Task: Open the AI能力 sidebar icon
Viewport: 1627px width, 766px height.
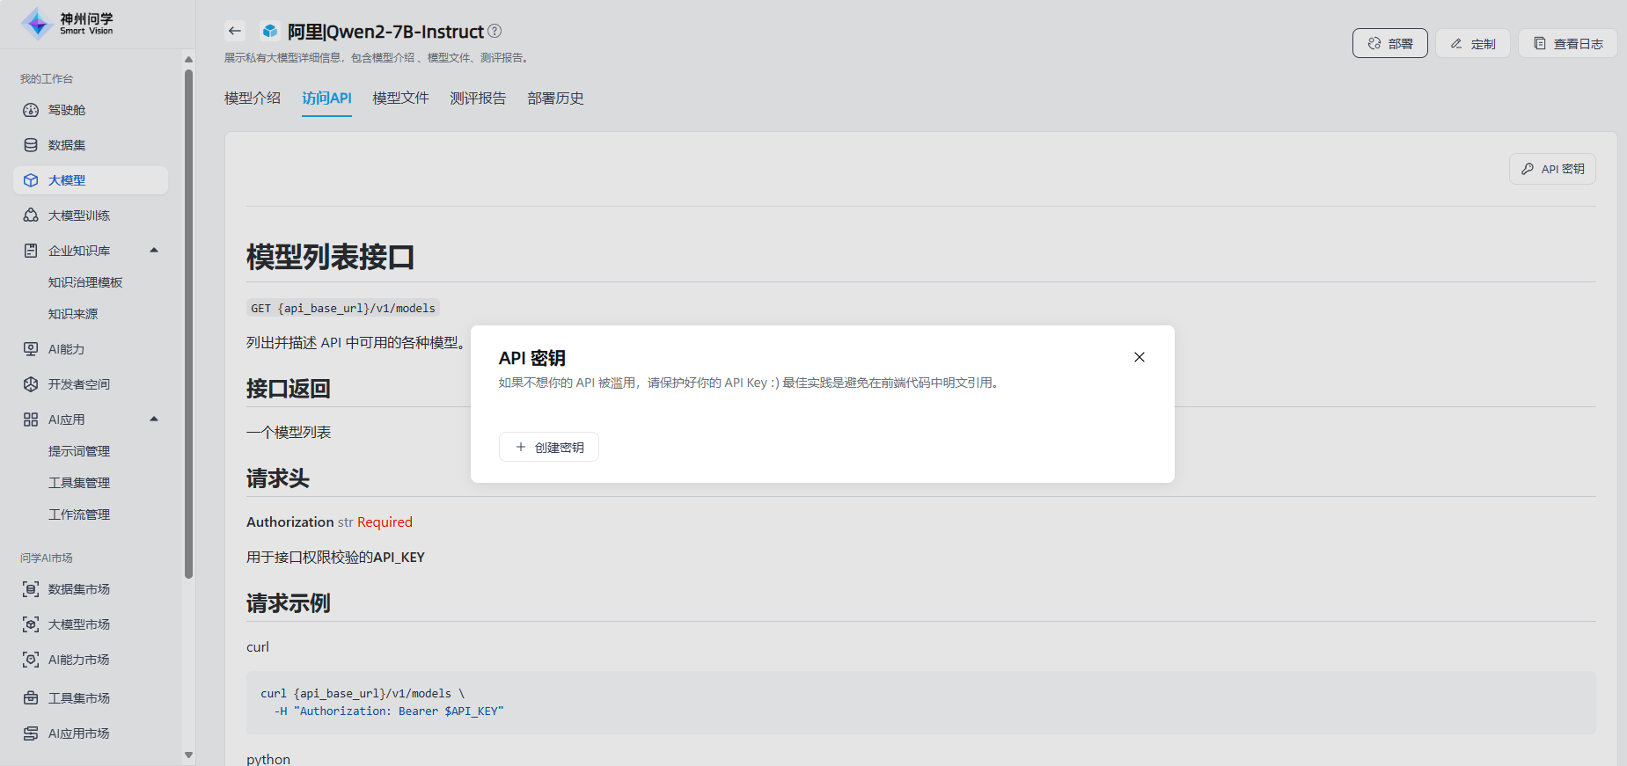Action: (x=31, y=349)
